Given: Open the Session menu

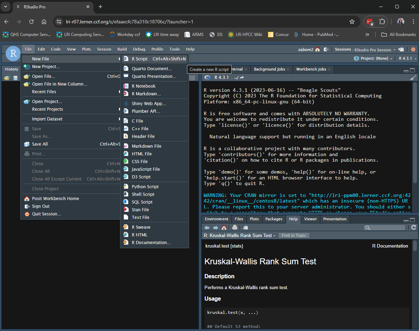Looking at the screenshot, I should coord(104,49).
